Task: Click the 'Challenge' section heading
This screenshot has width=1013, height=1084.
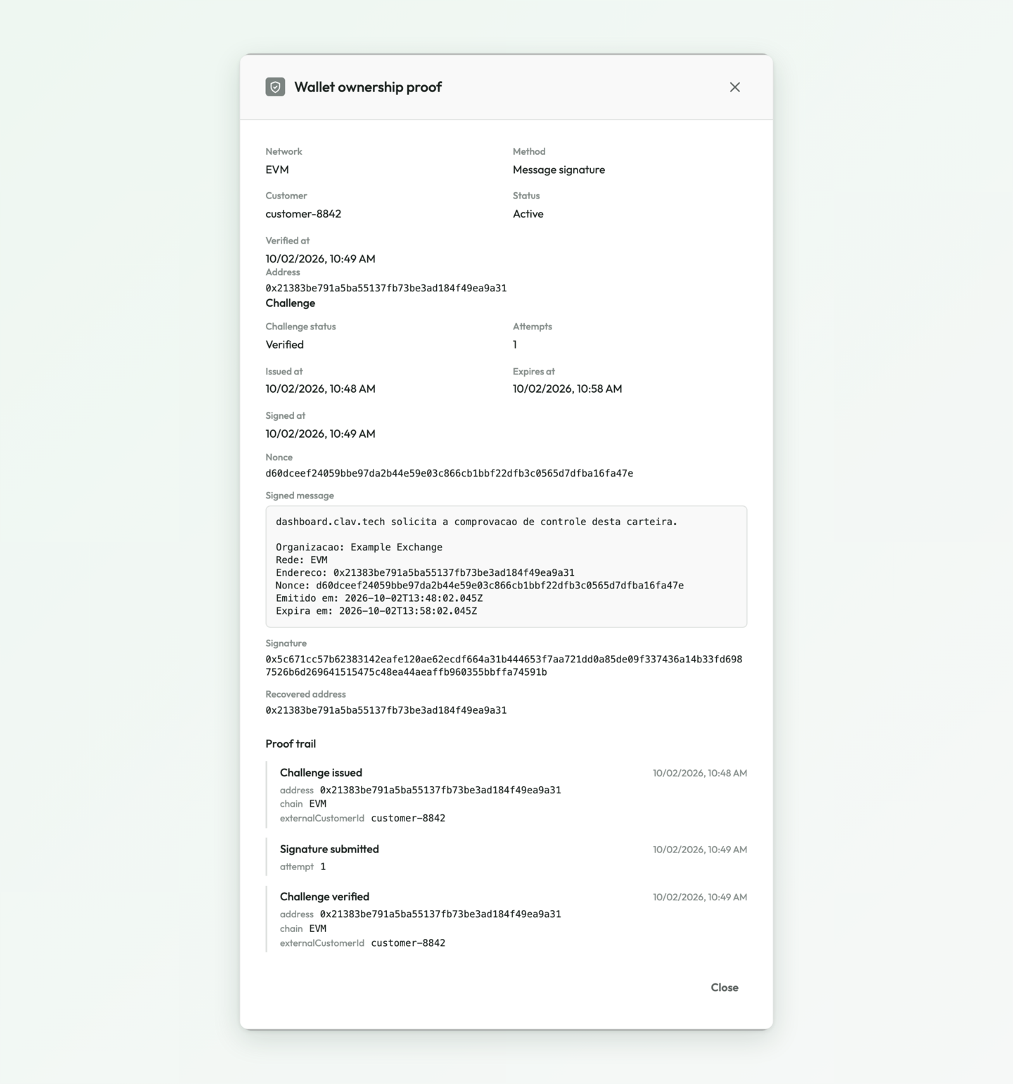Action: [x=291, y=303]
